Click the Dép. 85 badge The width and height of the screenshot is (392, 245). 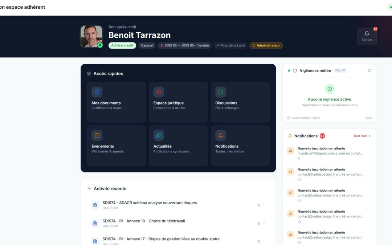click(340, 70)
